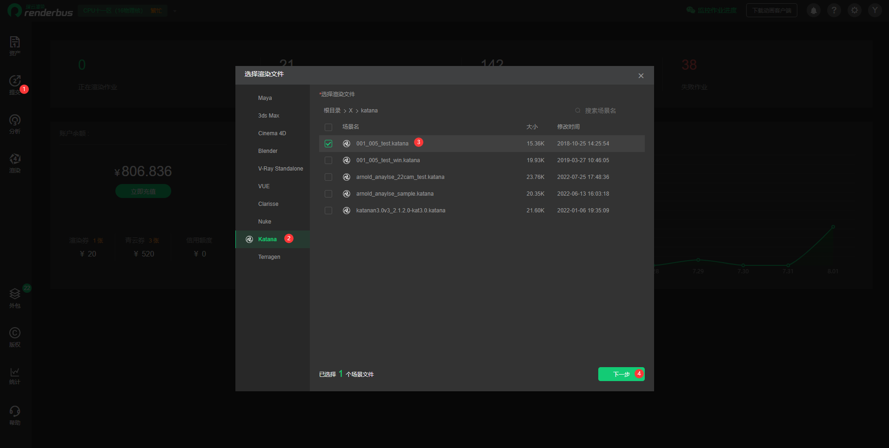
Task: Click the 下一步 next button
Action: [x=622, y=374]
